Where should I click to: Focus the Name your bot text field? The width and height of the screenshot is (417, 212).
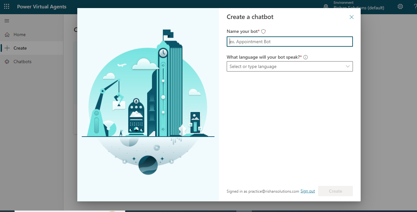point(289,42)
